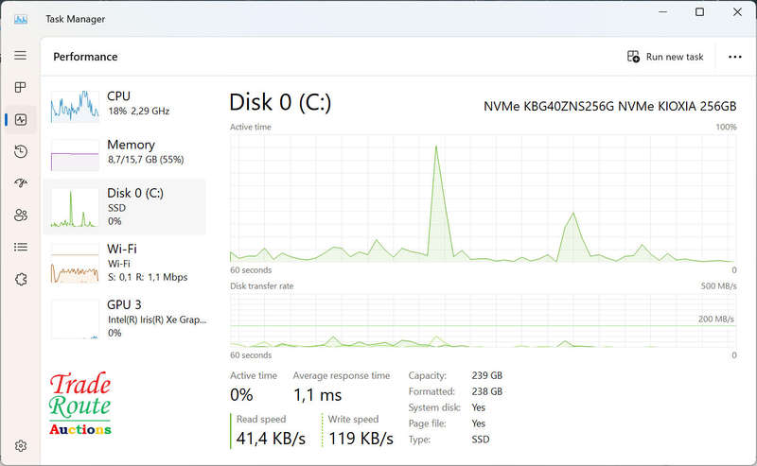Open the Users page icon
757x466 pixels.
(x=20, y=216)
